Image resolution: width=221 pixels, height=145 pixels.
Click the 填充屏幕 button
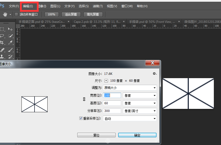click(x=93, y=14)
